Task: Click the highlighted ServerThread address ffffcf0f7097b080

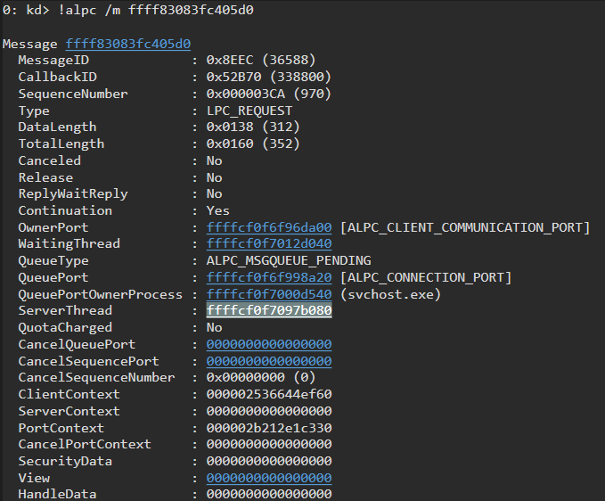Action: [269, 311]
